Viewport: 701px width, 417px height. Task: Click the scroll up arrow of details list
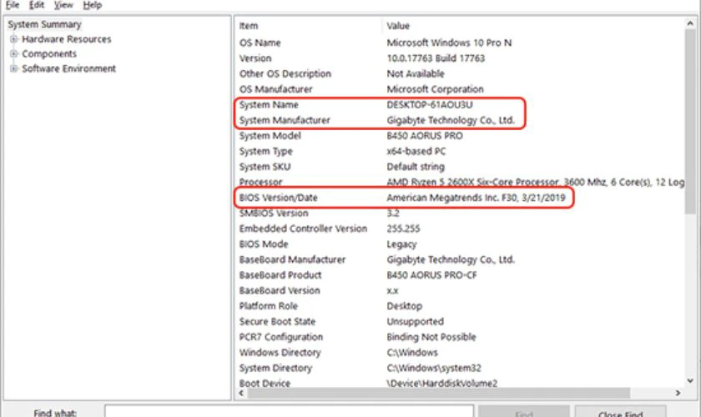click(x=690, y=23)
